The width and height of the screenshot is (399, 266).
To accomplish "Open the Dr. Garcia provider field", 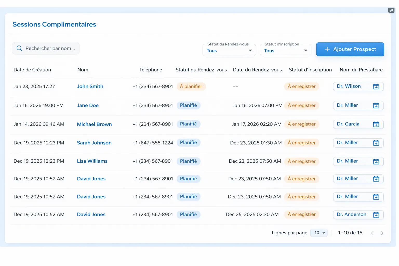I will (358, 124).
